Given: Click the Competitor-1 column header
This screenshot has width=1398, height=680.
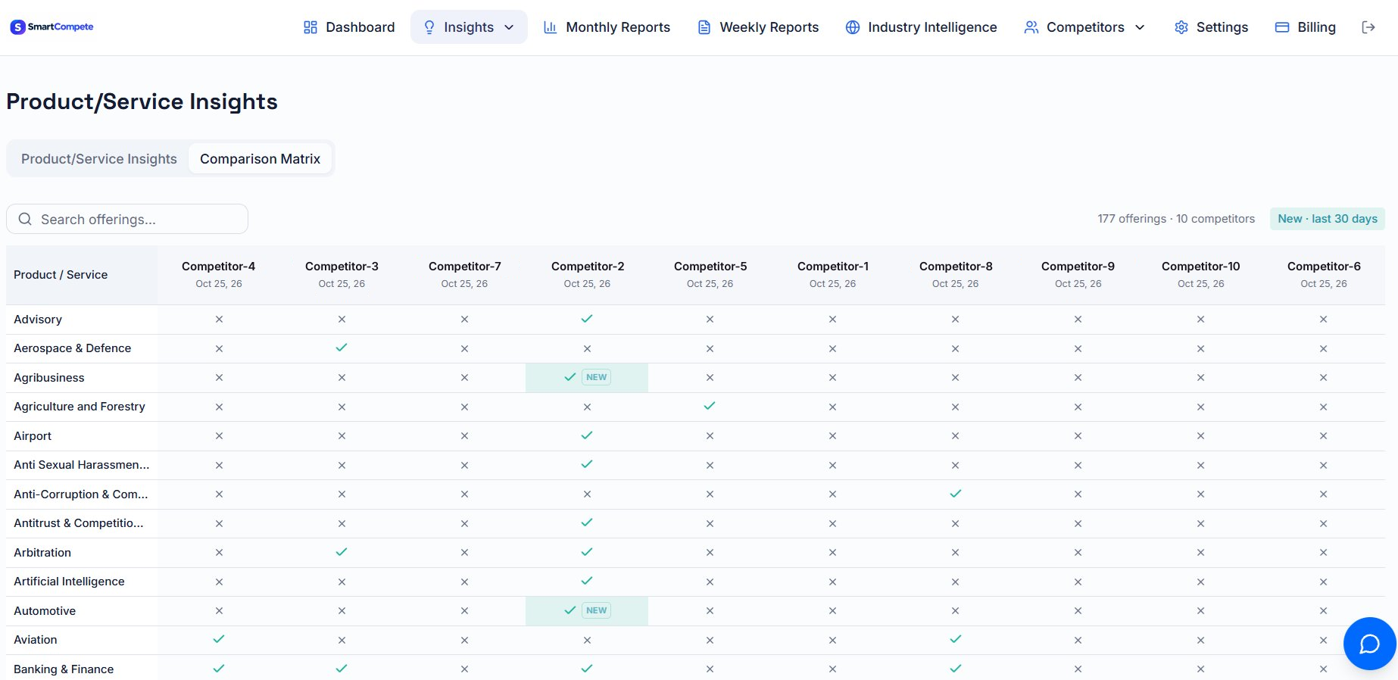Looking at the screenshot, I should [x=832, y=274].
